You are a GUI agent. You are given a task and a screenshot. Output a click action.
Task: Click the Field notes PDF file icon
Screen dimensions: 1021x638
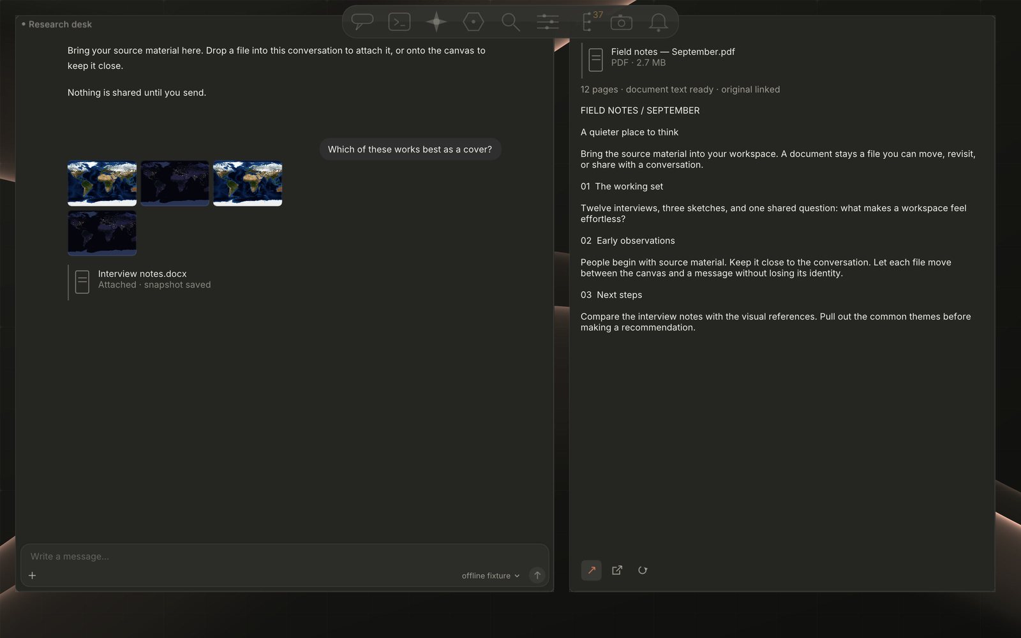pos(595,59)
